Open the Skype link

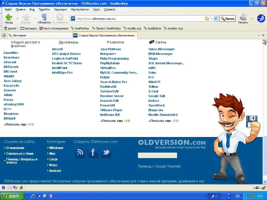pyautogui.click(x=153, y=59)
